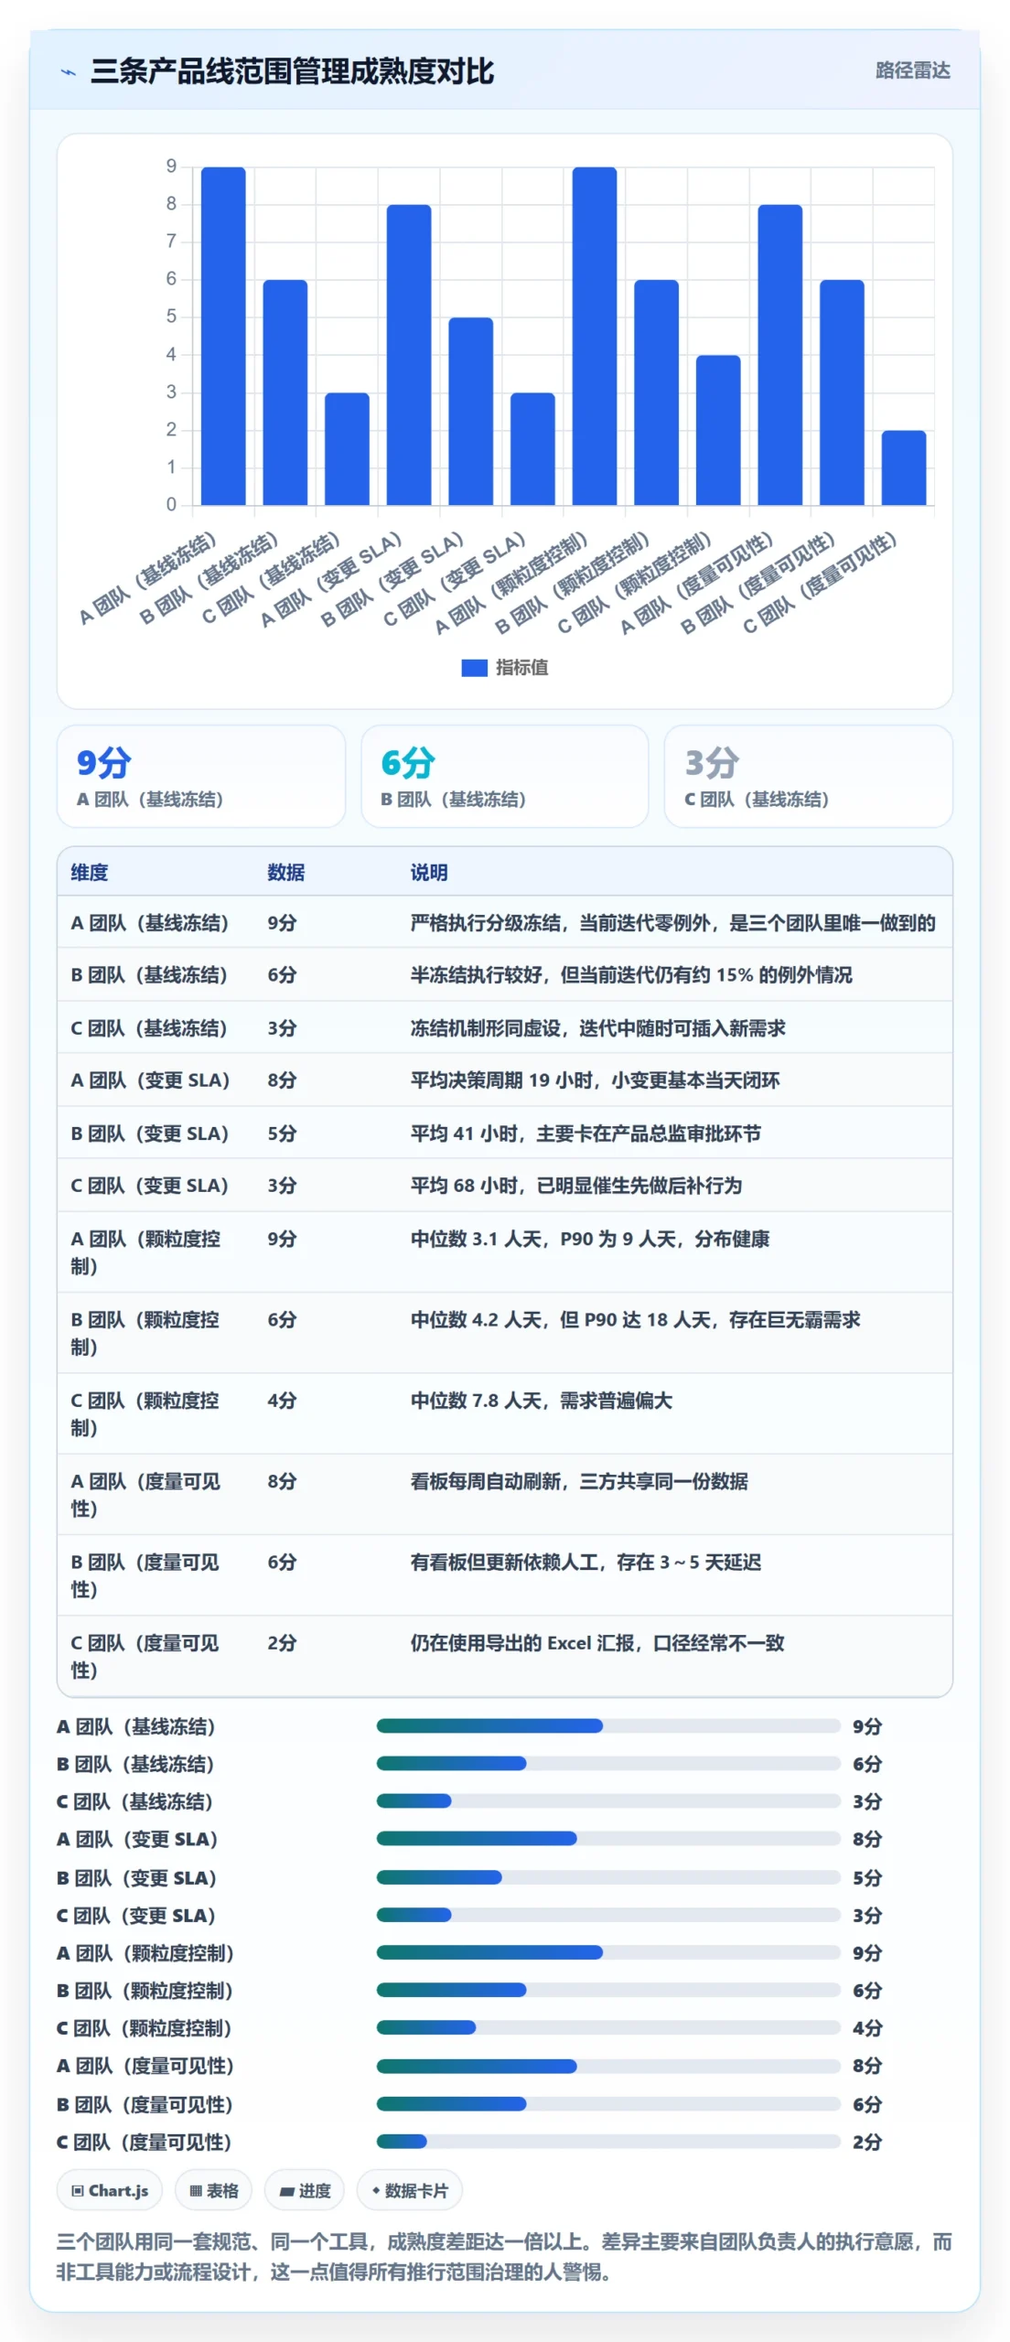The image size is (1010, 2342).
Task: Click description 平均 41 小时 in table
Action: [x=586, y=1133]
